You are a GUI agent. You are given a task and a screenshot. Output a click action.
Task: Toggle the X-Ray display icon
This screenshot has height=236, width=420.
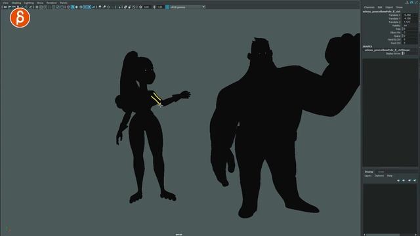click(125, 7)
